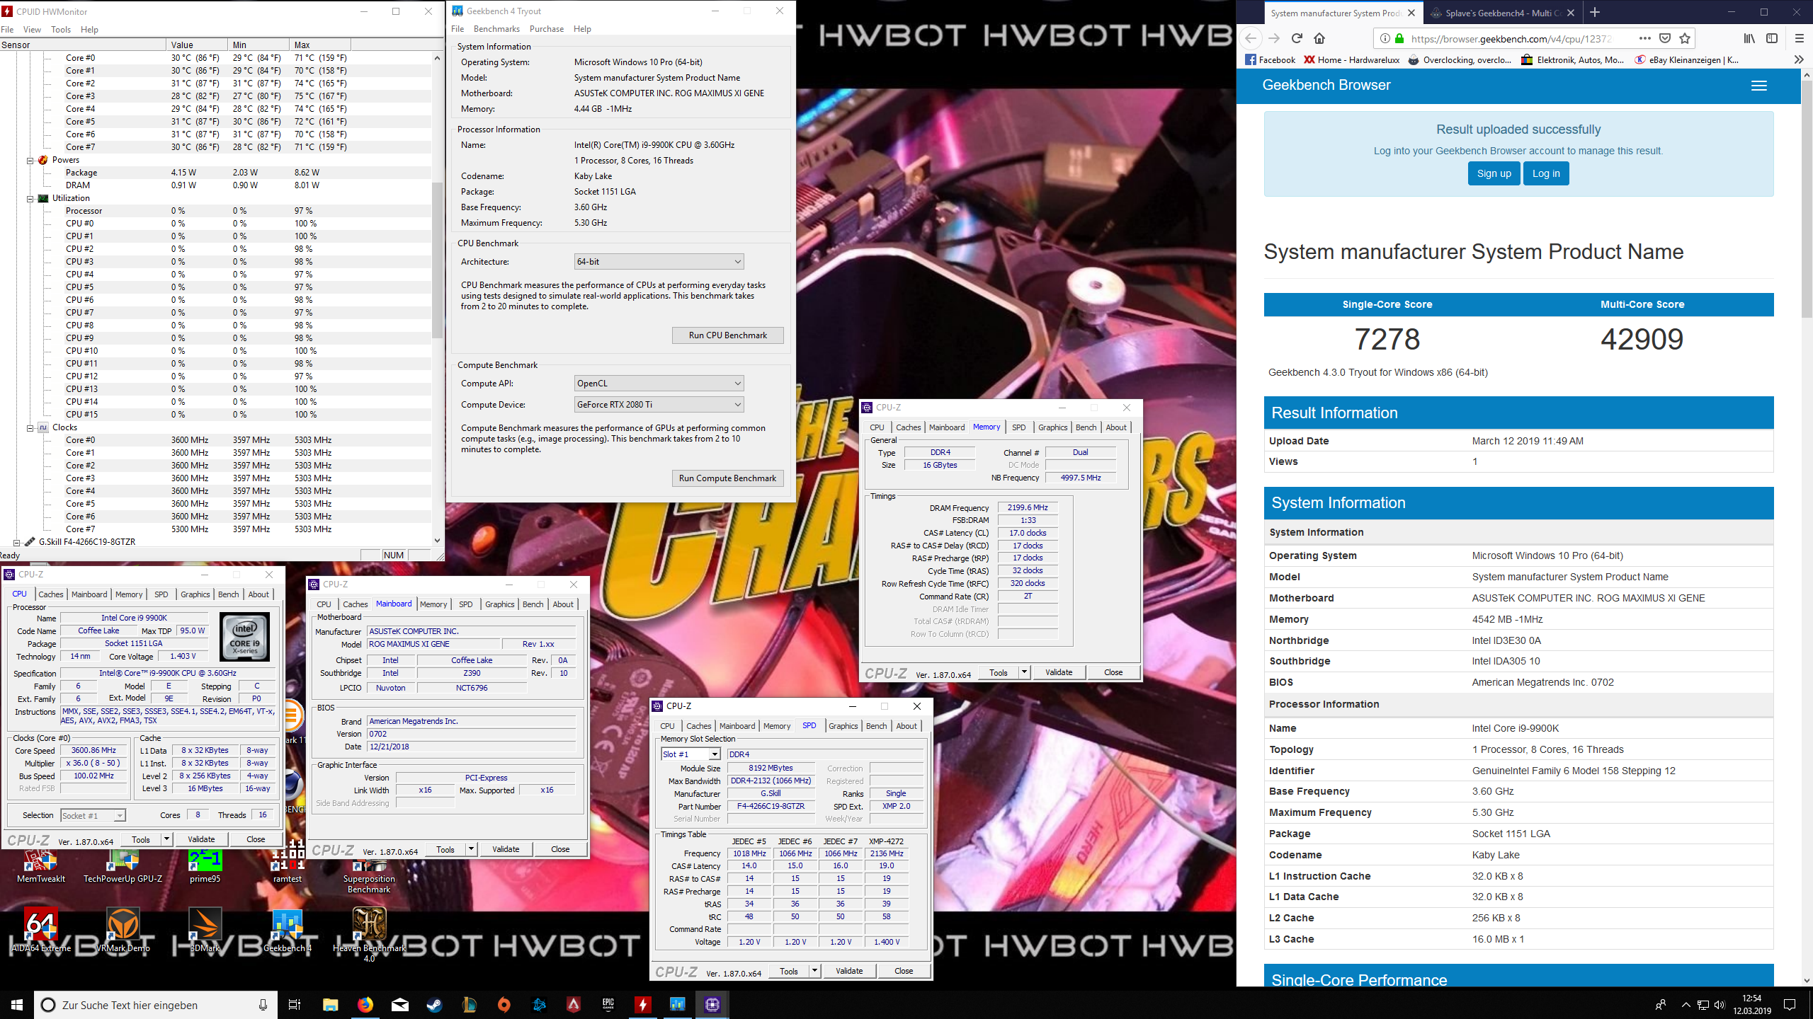Open the Architecture dropdown in Geekbench

click(x=659, y=262)
